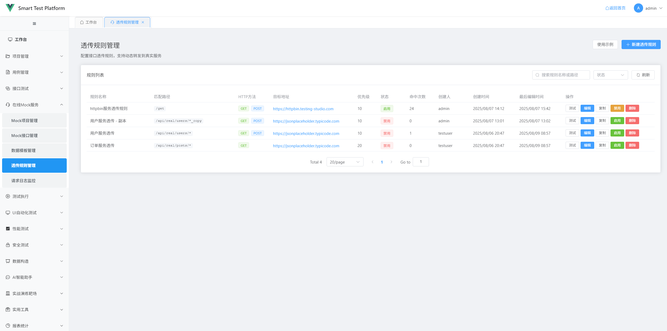The width and height of the screenshot is (667, 331).
Task: Click the Go to page input
Action: click(x=421, y=162)
